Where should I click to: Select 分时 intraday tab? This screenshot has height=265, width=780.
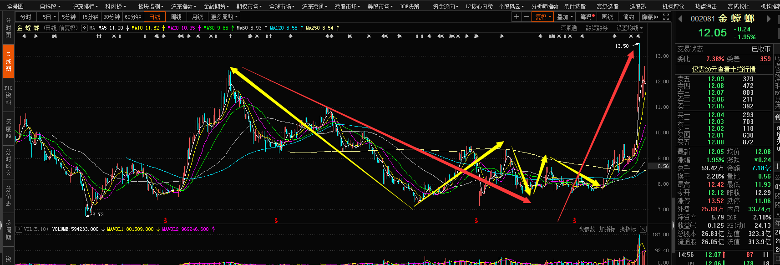[26, 17]
